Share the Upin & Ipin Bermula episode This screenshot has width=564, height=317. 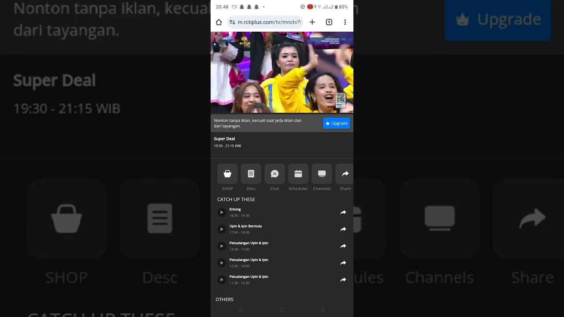click(343, 229)
